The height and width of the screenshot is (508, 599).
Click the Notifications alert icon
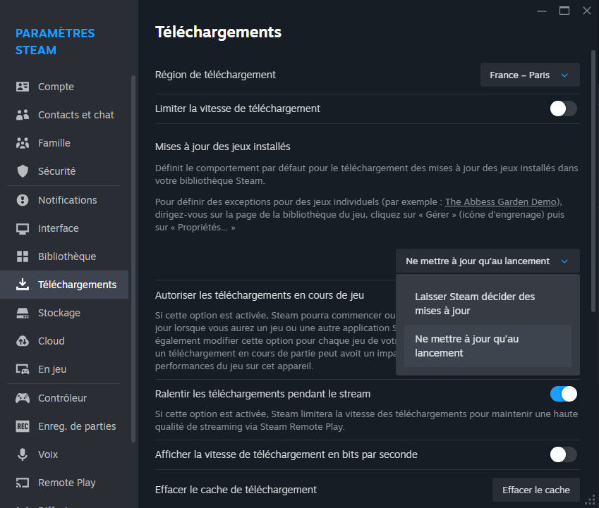[x=23, y=200]
